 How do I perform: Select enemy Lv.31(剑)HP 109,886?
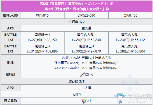[x=42, y=51]
